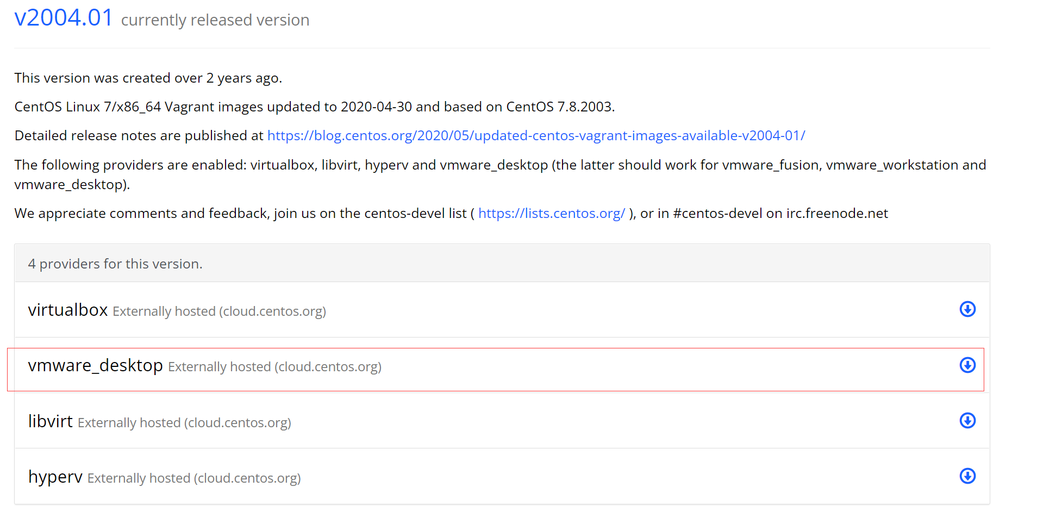
Task: Download the libvirt provider box
Action: 967,421
